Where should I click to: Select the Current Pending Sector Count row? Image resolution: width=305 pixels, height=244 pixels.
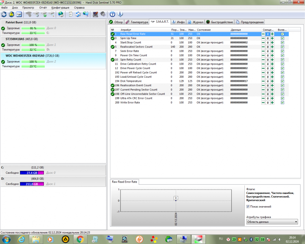point(199,90)
